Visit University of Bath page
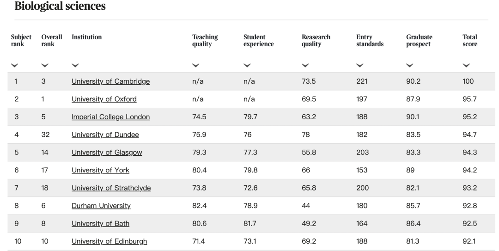 (100, 223)
